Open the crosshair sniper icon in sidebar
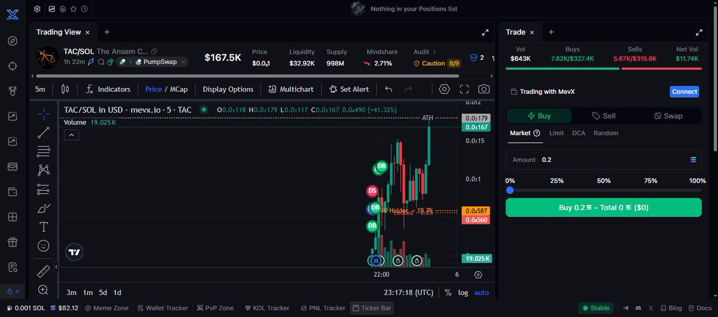The width and height of the screenshot is (718, 317). (x=13, y=66)
